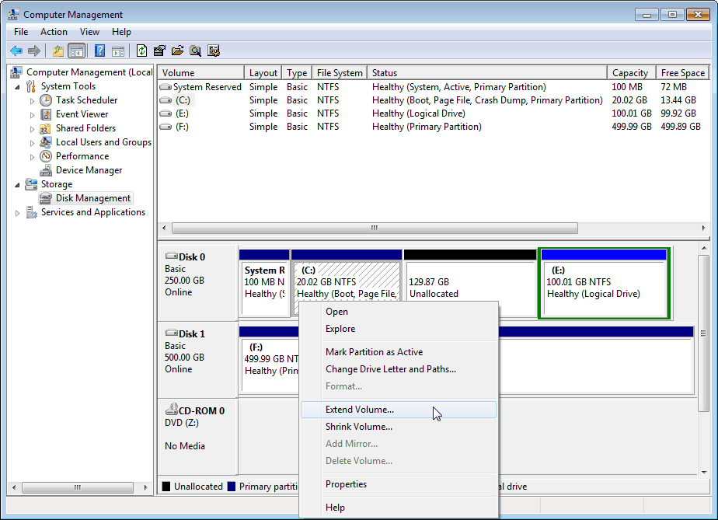Viewport: 718px width, 520px height.
Task: Click the rightmost settings toolbar icon
Action: coord(214,51)
